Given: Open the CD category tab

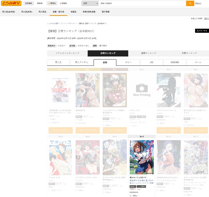Looking at the screenshot, I should click(152, 62).
